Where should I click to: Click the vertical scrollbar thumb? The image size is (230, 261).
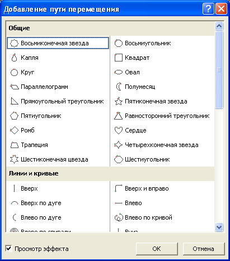[219, 70]
